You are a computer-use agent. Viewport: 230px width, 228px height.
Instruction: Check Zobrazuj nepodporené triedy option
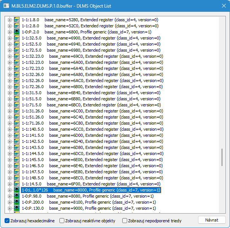[125, 220]
